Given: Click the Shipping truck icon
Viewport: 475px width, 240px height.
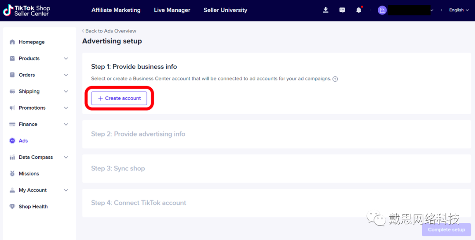Looking at the screenshot, I should [x=12, y=91].
